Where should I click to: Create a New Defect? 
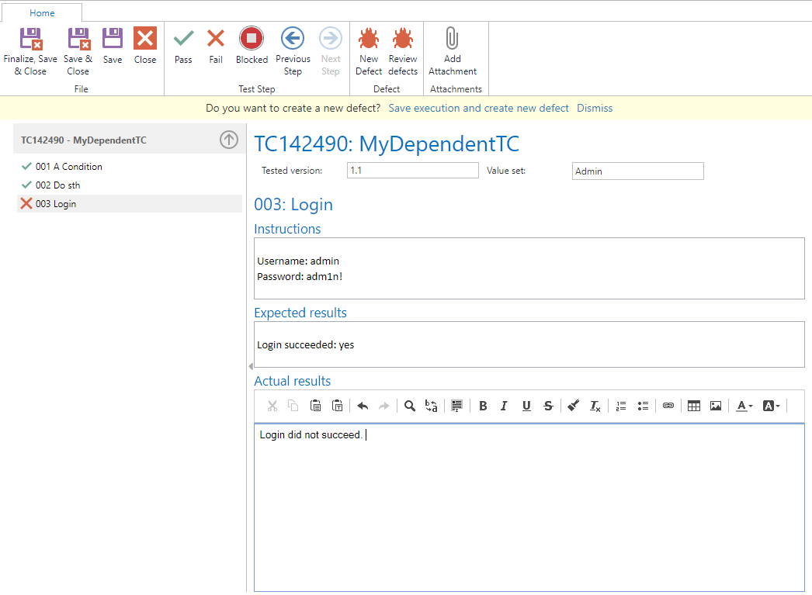369,51
